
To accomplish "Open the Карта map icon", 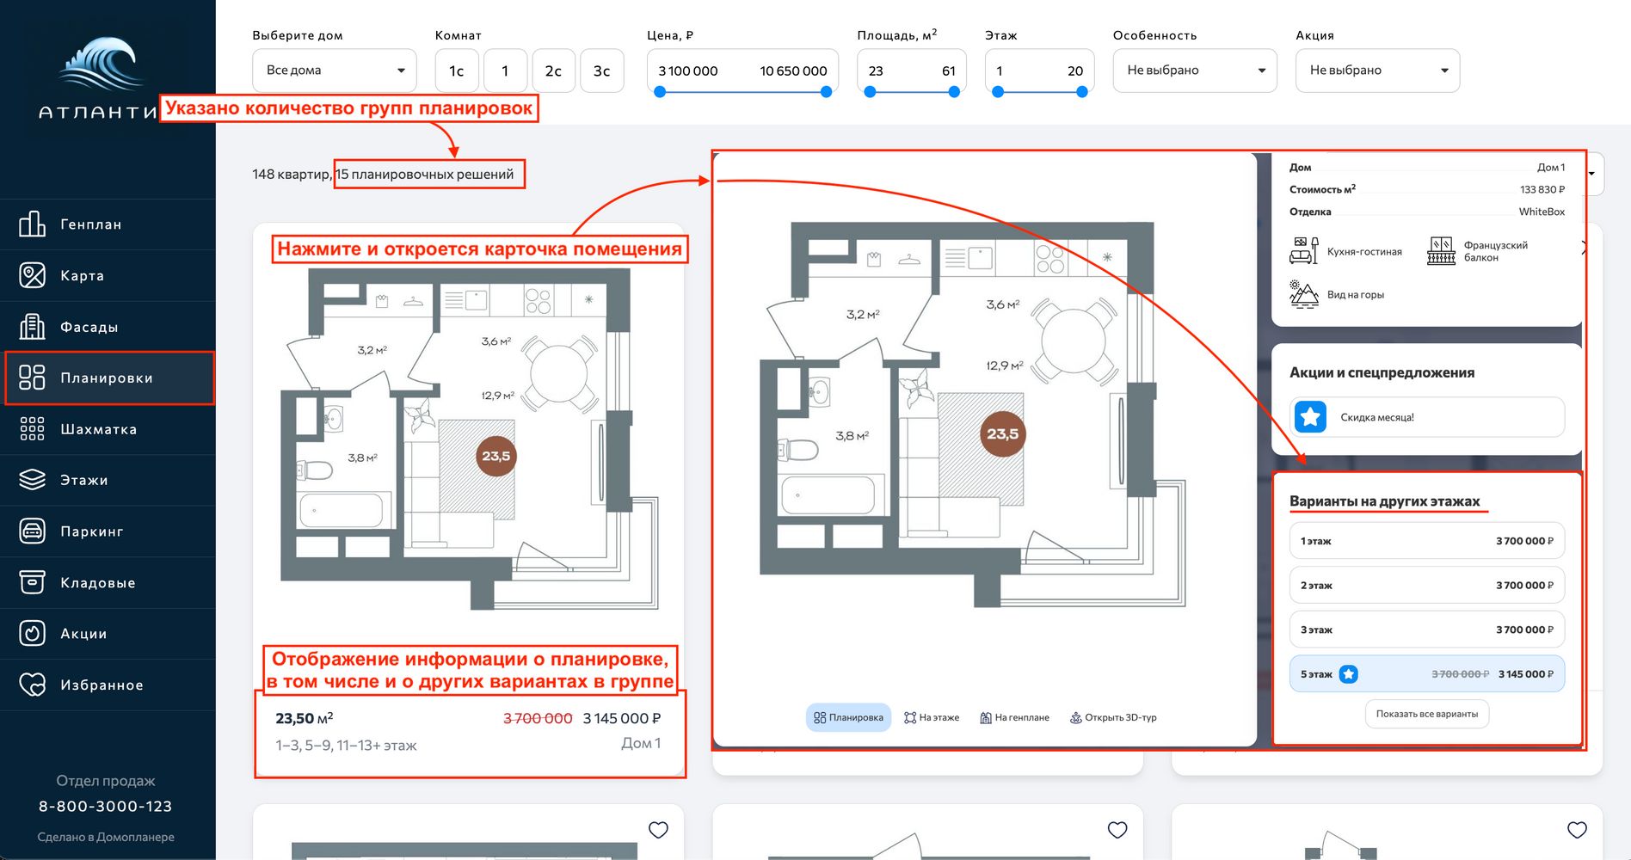I will click(32, 275).
